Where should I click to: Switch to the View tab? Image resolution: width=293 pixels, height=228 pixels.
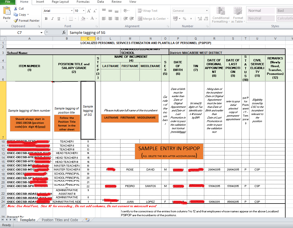[133, 2]
